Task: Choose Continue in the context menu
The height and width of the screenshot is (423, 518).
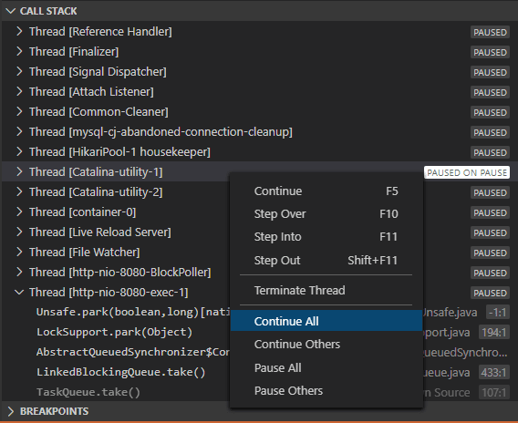Action: coord(326,191)
